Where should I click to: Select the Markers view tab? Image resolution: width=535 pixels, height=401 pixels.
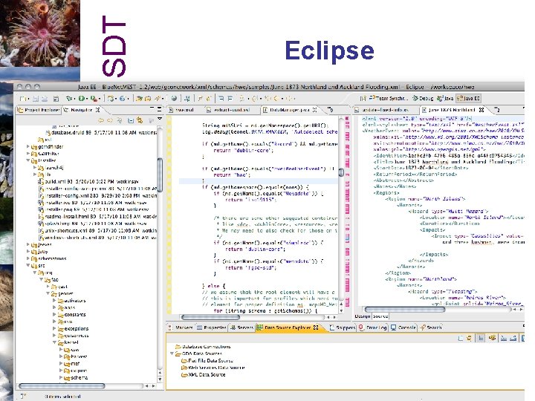181,327
